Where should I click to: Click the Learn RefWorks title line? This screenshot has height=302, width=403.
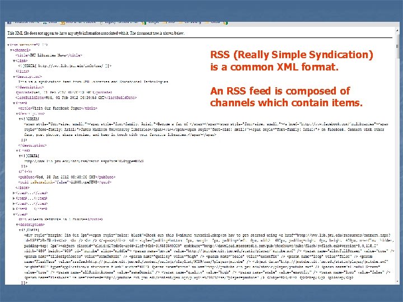pos(60,219)
